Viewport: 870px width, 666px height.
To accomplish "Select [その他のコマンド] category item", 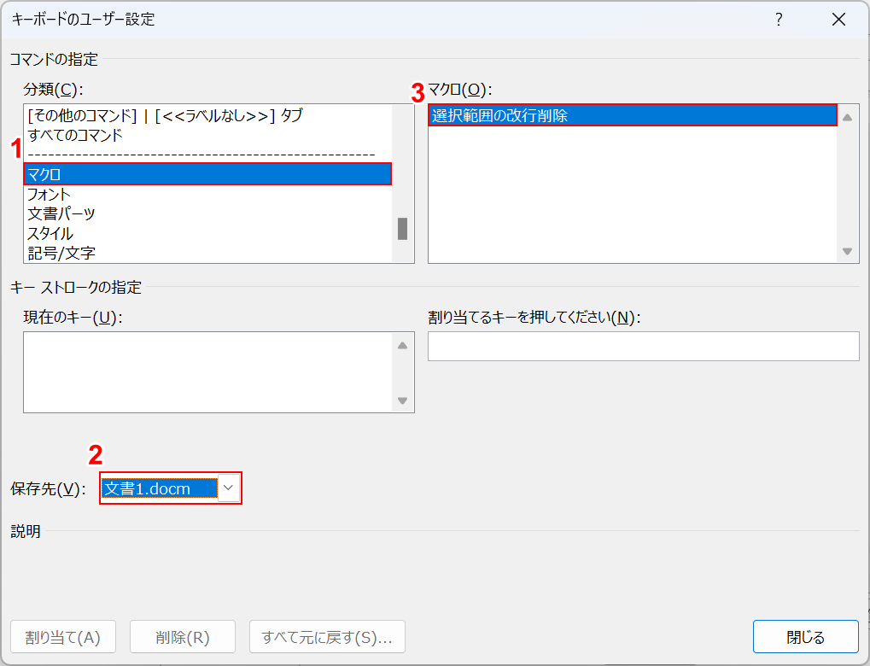I will click(x=165, y=115).
